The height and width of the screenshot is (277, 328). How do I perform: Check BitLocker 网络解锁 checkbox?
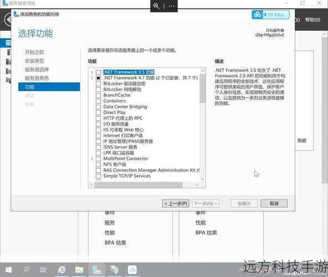click(x=98, y=90)
